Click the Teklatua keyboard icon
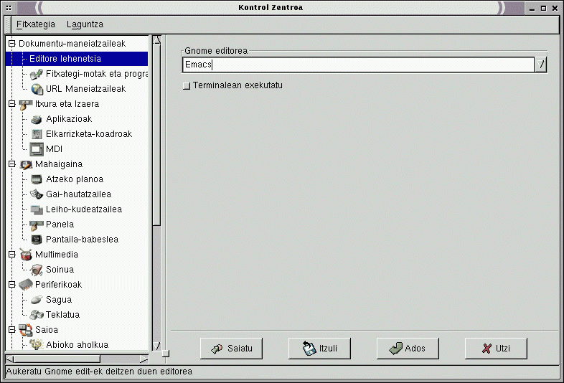This screenshot has height=383, width=564. 37,315
